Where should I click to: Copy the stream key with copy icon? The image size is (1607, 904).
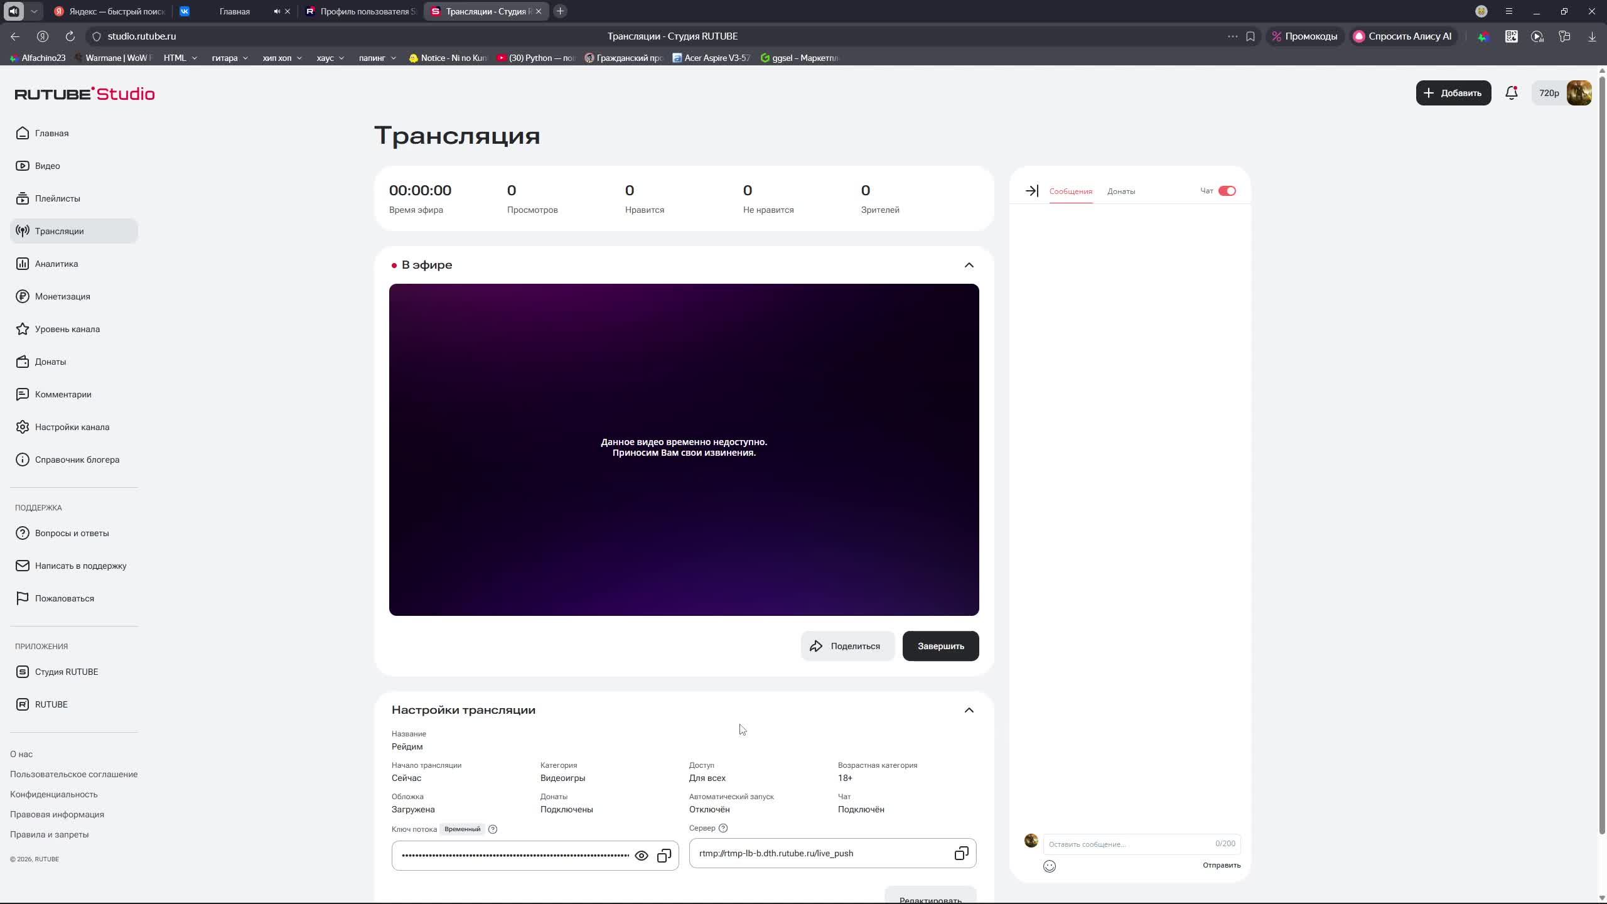click(664, 856)
